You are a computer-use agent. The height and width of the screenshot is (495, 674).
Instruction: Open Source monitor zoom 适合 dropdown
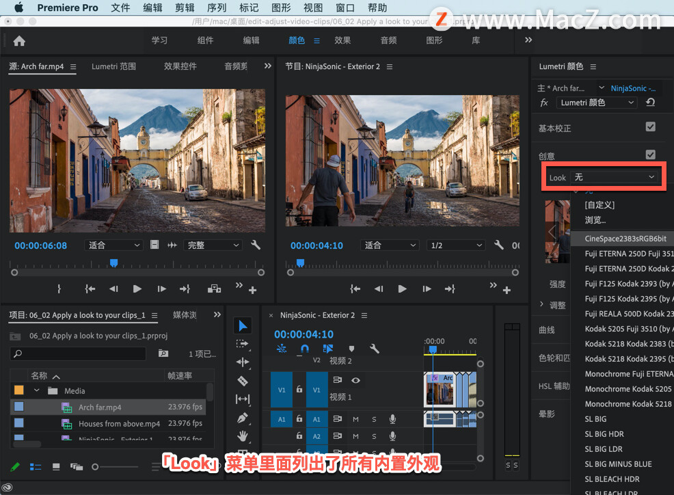tap(113, 245)
